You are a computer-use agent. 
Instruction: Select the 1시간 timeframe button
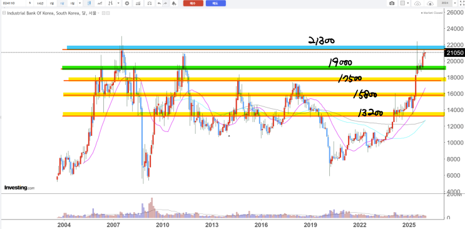(x=40, y=3)
